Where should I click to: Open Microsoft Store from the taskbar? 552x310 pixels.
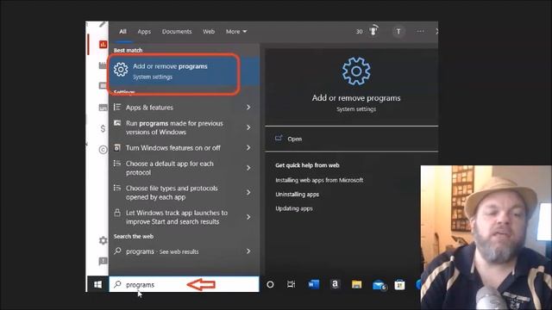(x=399, y=285)
